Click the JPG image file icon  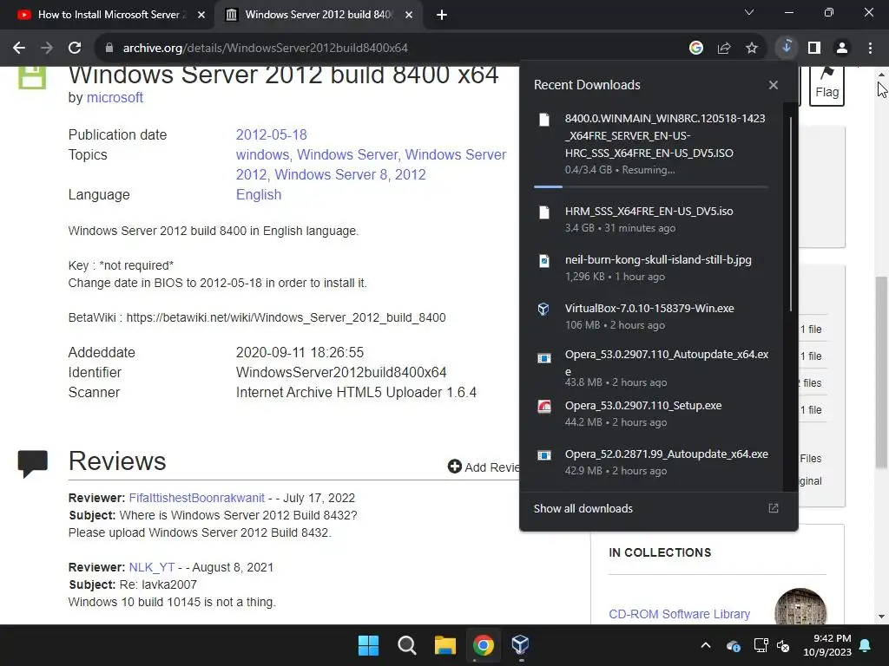click(x=543, y=260)
